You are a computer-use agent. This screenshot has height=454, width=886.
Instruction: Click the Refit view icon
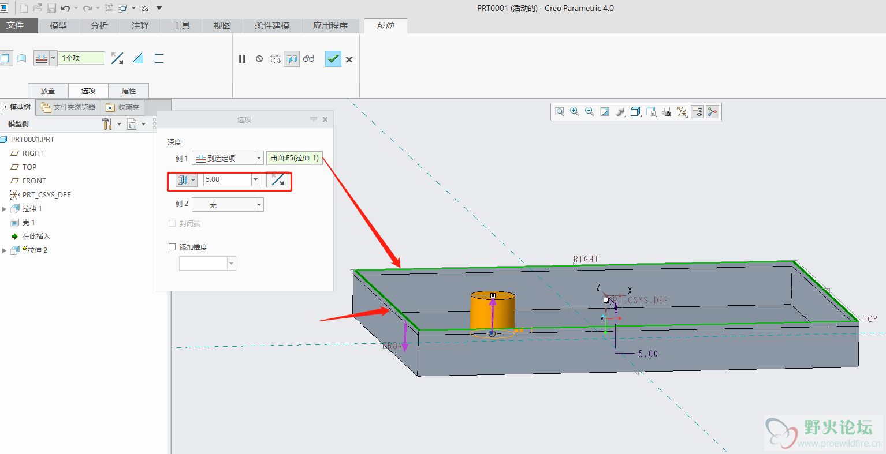point(560,111)
